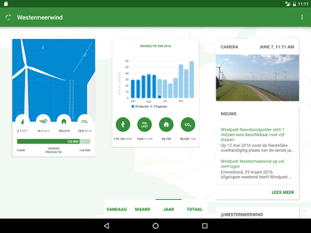Tap the wind speed icon
The width and height of the screenshot is (311, 233).
click(43, 121)
